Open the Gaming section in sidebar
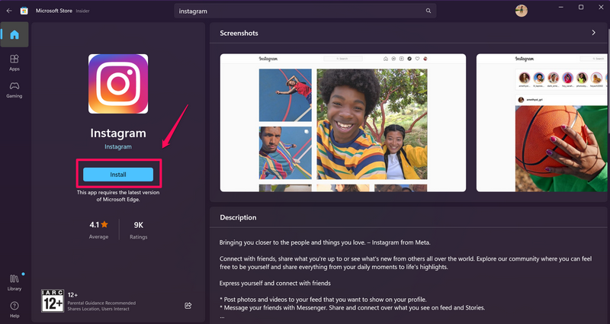 click(x=14, y=89)
